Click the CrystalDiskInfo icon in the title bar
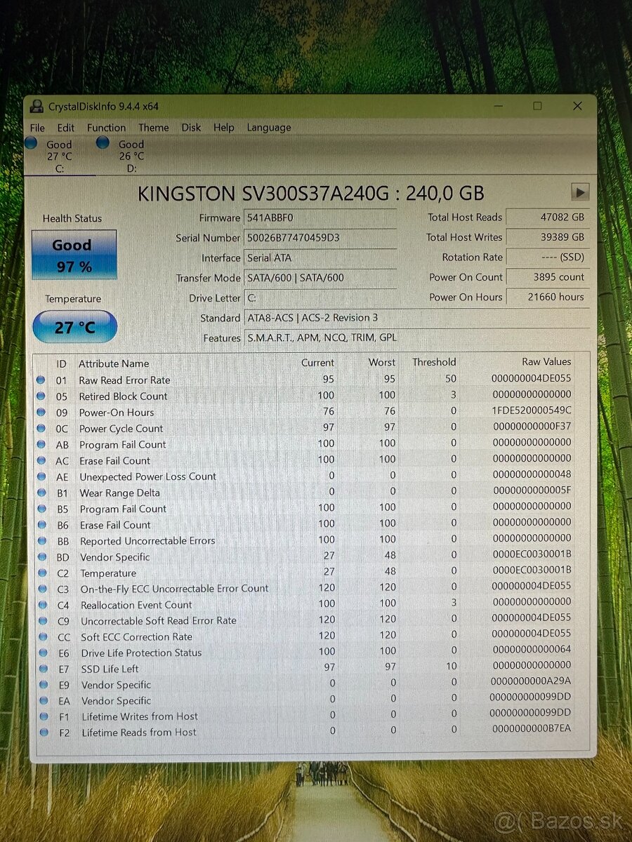 point(37,106)
